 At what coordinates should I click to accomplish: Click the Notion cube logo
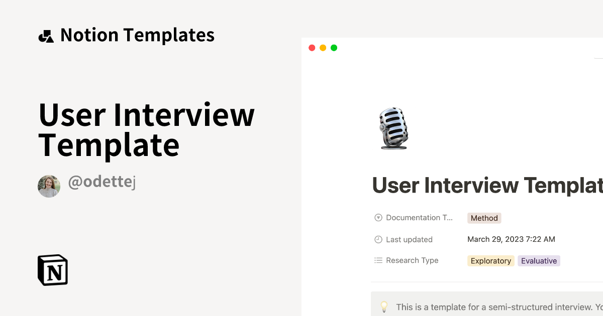53,270
